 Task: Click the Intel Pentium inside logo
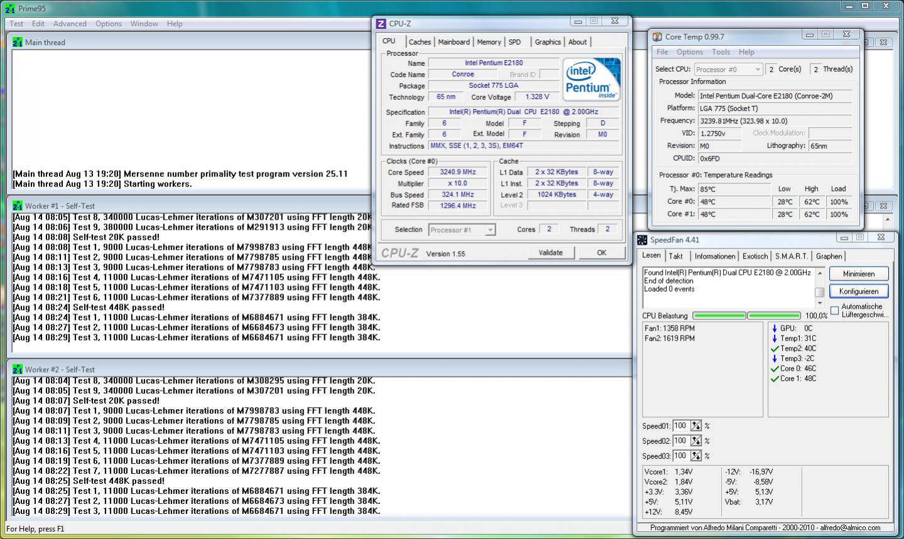click(591, 79)
